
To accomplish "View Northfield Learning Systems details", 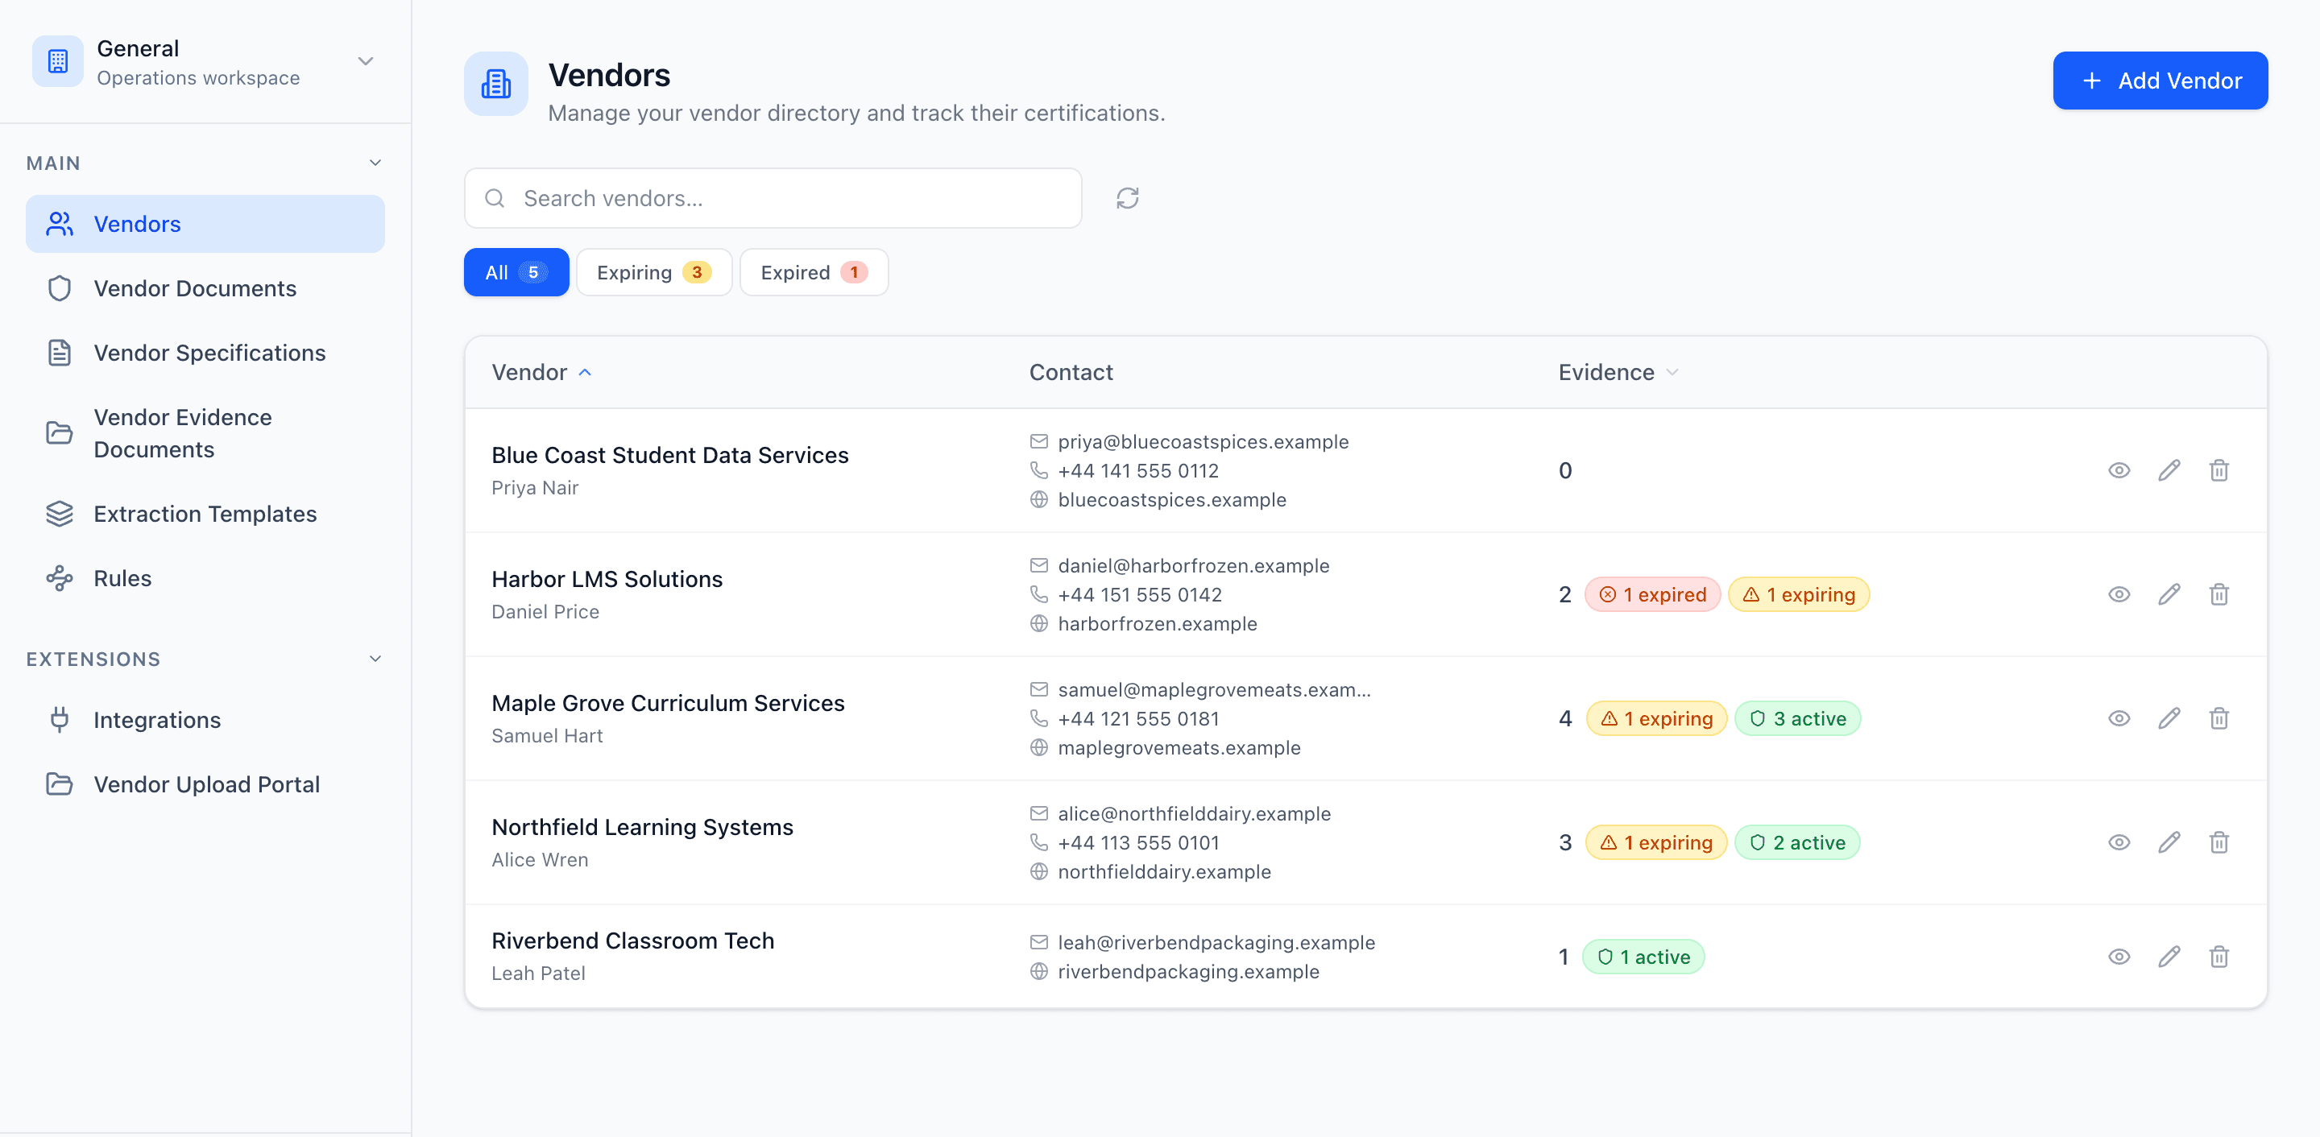I will (x=2119, y=842).
